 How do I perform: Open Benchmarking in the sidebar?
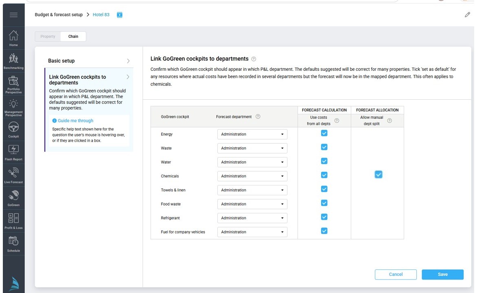[x=13, y=61]
